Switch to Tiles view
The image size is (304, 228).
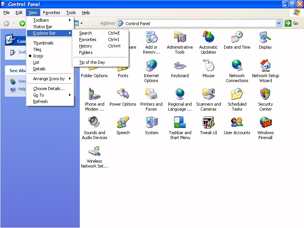(x=50, y=49)
